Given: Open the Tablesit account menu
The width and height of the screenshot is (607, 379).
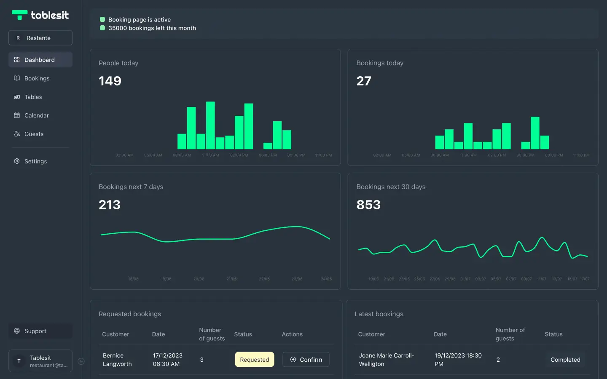Looking at the screenshot, I should pos(40,361).
